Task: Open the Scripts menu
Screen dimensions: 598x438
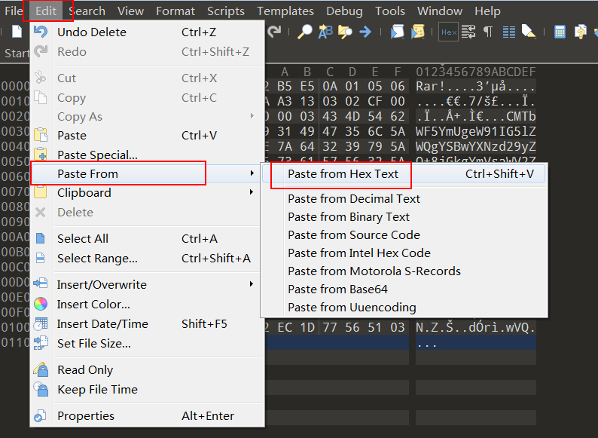Action: (x=226, y=11)
